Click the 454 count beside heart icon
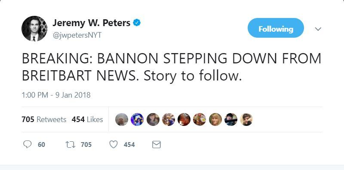Image resolution: width=344 pixels, height=170 pixels. pyautogui.click(x=129, y=145)
